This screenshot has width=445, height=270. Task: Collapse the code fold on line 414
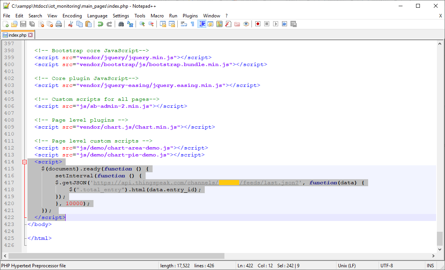pos(24,161)
